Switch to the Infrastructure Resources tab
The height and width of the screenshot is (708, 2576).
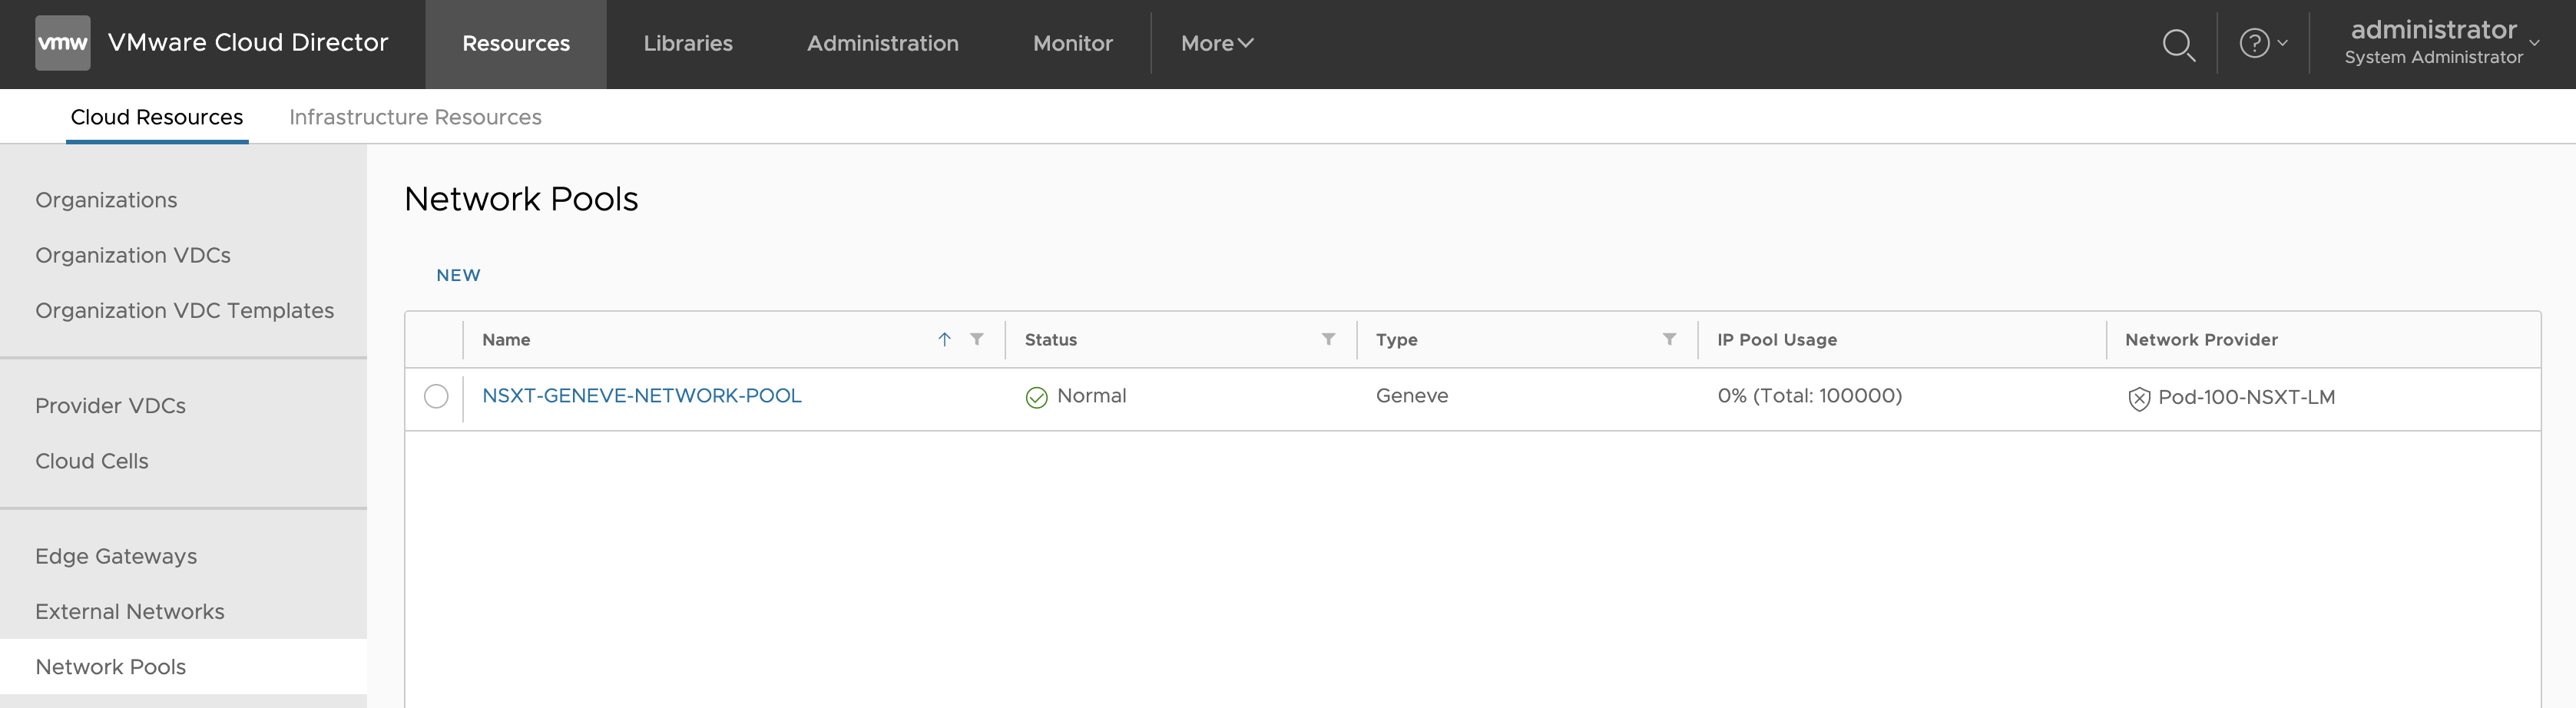415,117
